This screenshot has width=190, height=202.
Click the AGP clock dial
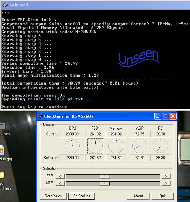click(140, 146)
